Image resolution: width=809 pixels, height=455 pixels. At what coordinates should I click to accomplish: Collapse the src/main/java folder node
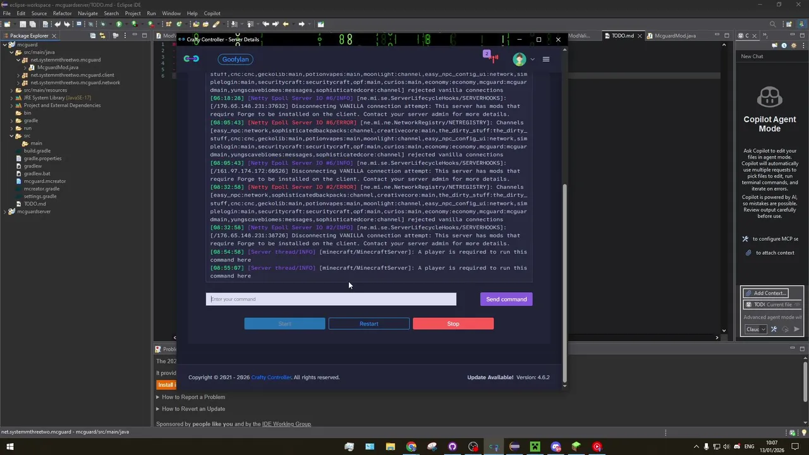click(12, 52)
